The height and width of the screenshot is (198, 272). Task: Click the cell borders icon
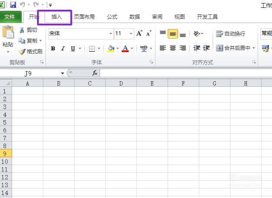click(x=92, y=49)
